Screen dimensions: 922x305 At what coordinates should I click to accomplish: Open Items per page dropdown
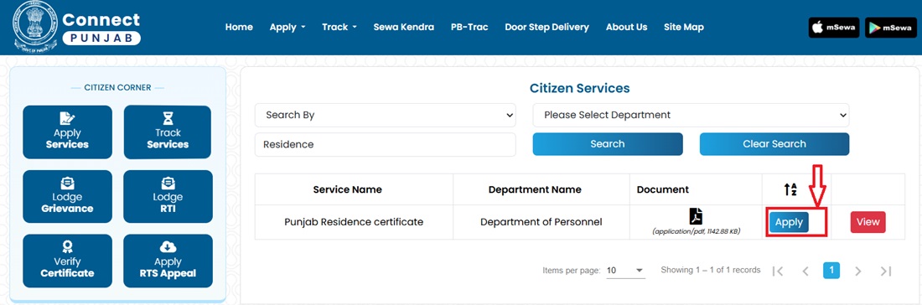pos(625,271)
